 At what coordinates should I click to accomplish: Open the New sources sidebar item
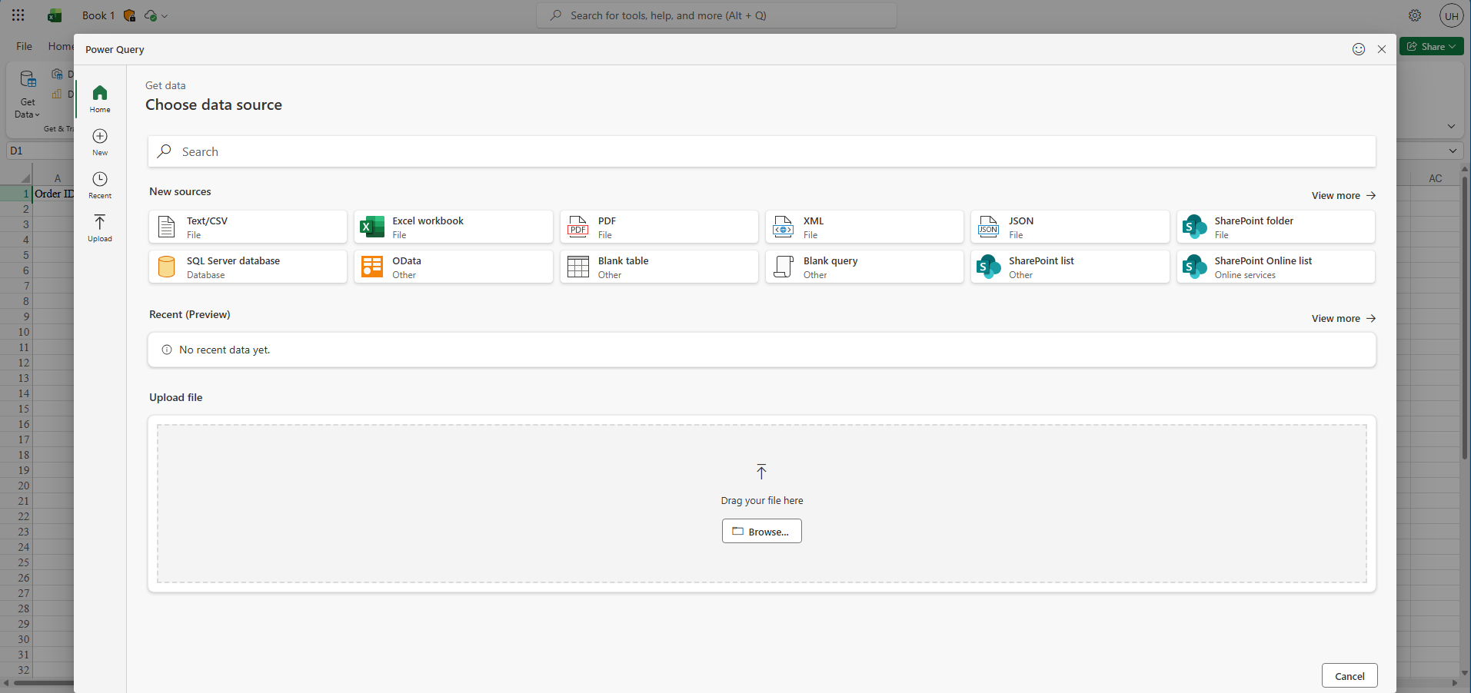[x=100, y=142]
